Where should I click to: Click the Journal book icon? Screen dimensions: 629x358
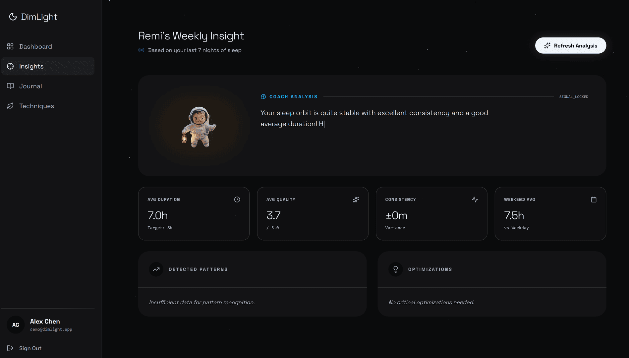click(x=10, y=86)
